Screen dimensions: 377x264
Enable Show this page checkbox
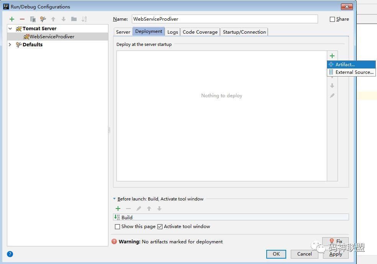click(117, 227)
